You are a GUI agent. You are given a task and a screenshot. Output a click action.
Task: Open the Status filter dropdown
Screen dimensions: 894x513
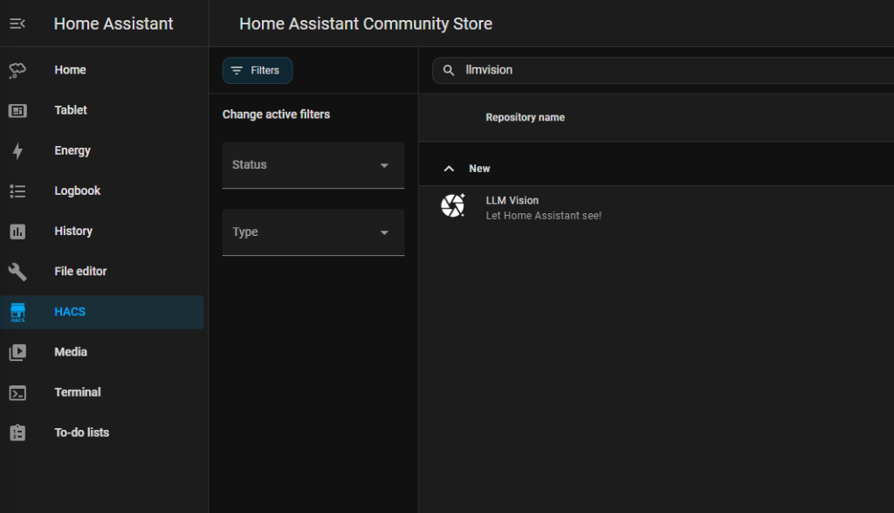click(x=313, y=165)
